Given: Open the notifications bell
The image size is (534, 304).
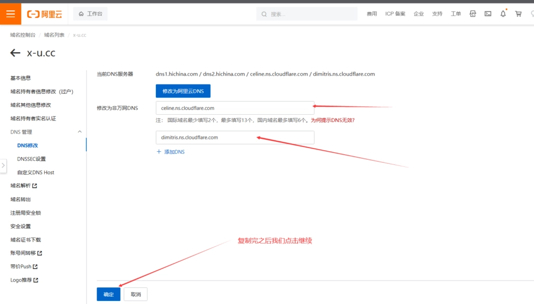Looking at the screenshot, I should click(x=503, y=14).
